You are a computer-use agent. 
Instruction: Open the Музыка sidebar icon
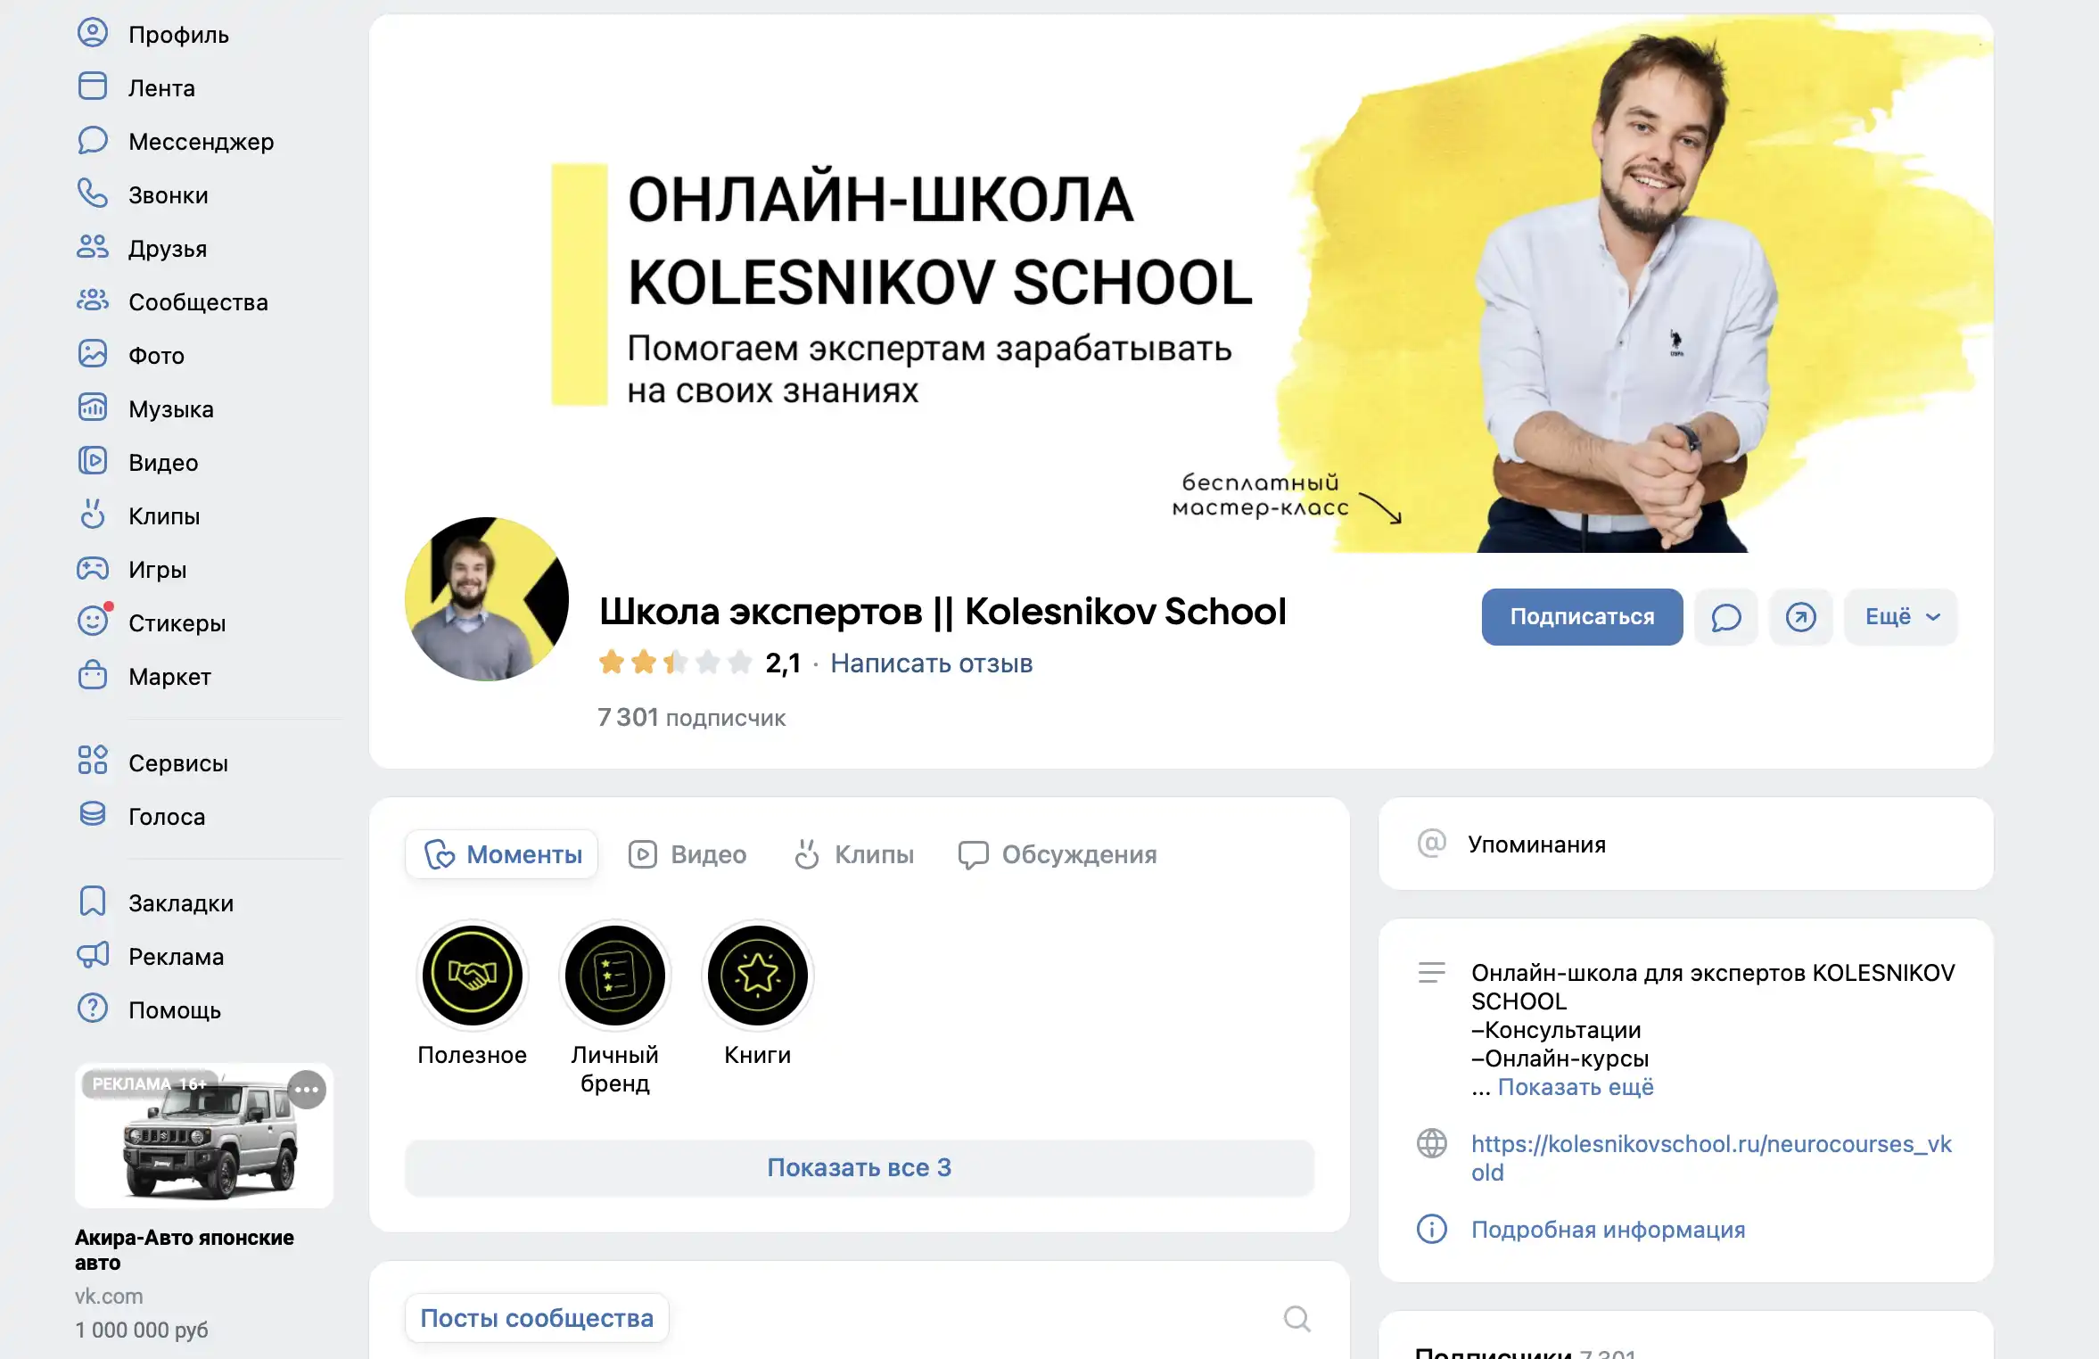tap(93, 408)
